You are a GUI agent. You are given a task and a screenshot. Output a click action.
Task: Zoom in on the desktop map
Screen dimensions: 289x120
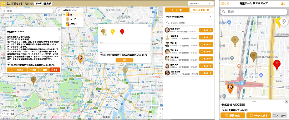point(160,113)
